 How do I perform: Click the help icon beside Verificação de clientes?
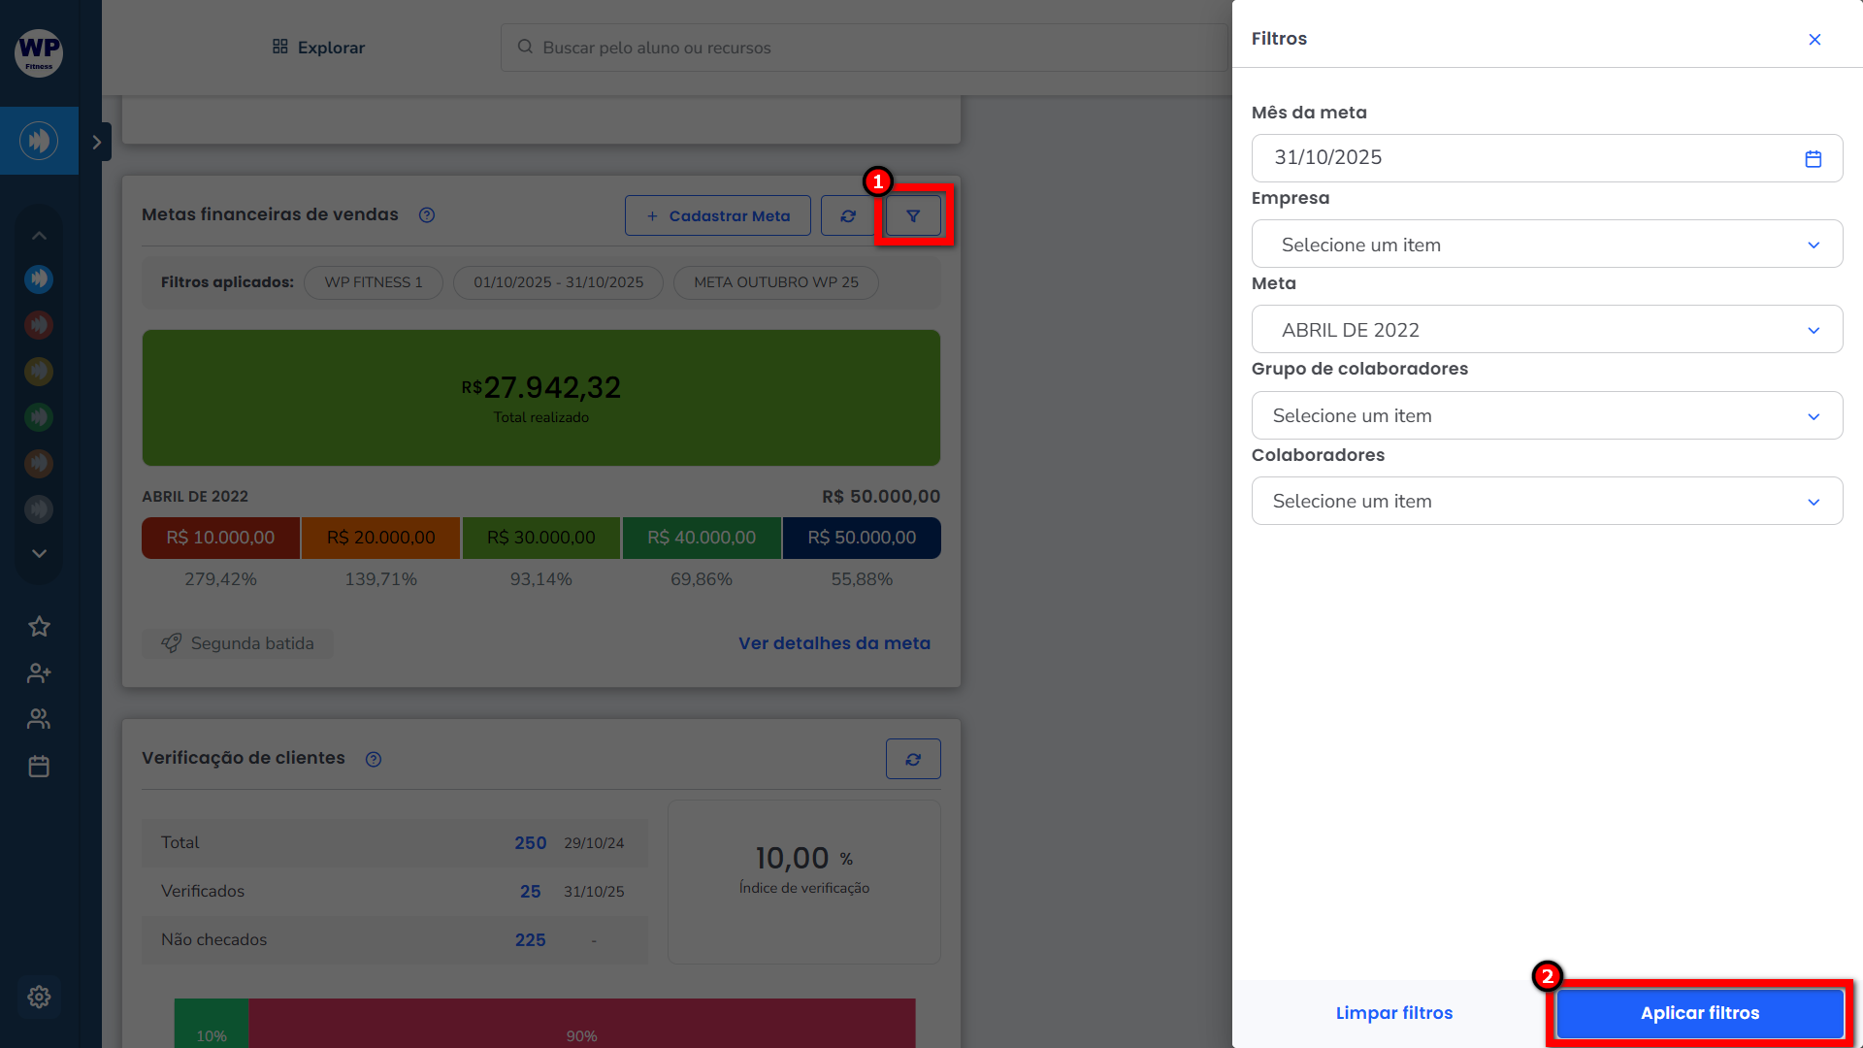coord(374,759)
